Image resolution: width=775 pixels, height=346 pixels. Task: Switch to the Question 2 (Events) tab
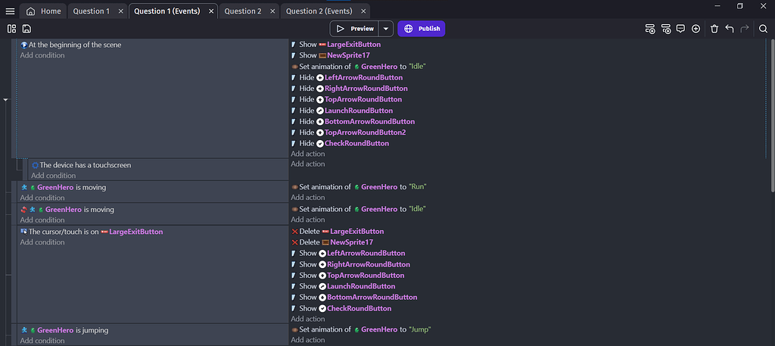pyautogui.click(x=319, y=11)
